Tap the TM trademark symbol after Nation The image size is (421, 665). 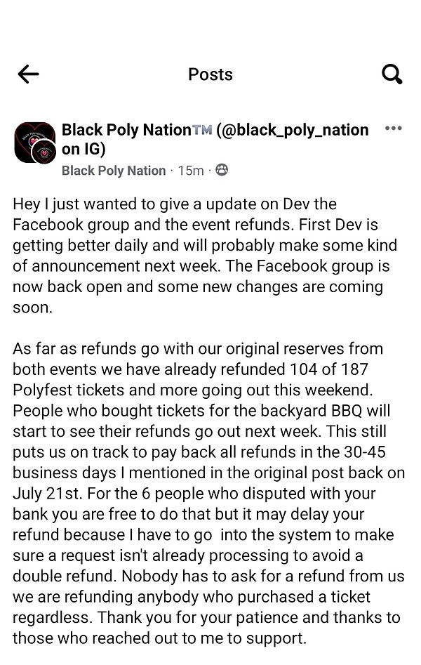(x=202, y=130)
